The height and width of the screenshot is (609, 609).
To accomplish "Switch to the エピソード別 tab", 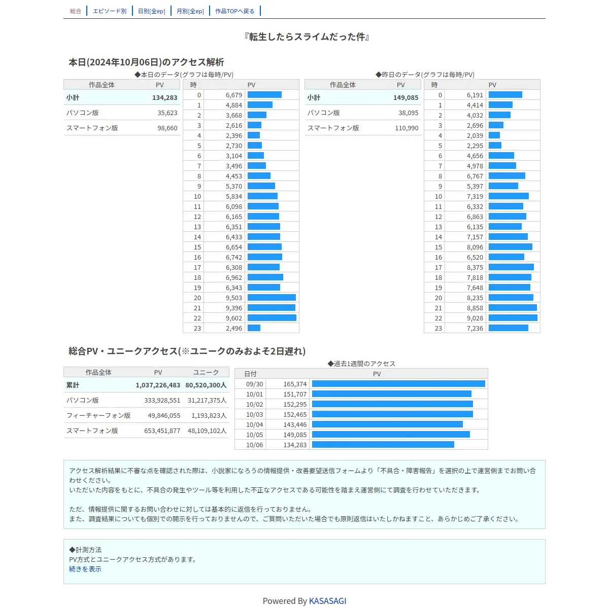I will click(110, 11).
